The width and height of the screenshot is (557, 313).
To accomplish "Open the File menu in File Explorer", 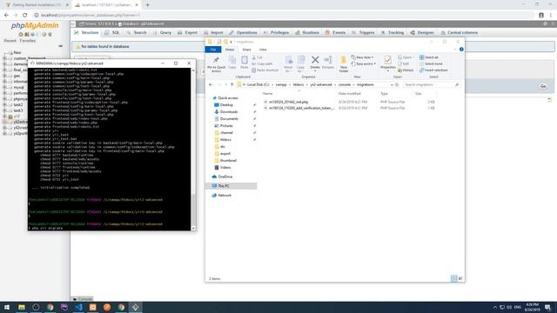I will pyautogui.click(x=213, y=50).
